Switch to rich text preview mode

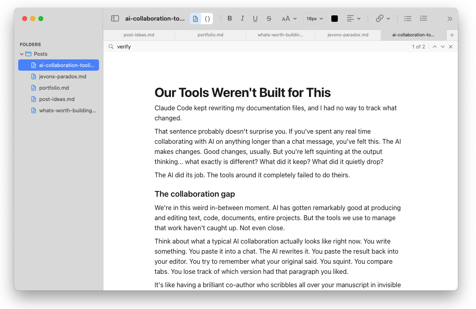(x=196, y=19)
